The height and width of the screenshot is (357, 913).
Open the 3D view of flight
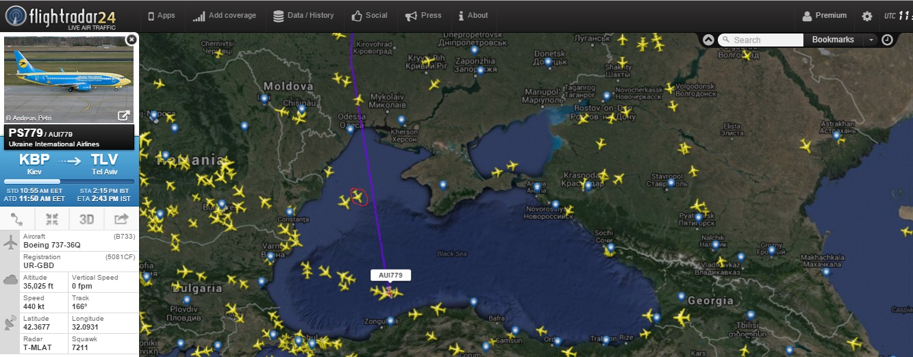(86, 220)
